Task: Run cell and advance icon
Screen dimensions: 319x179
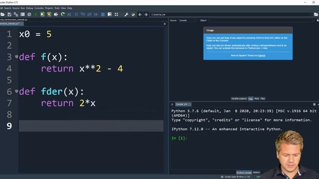Action: 49,14
